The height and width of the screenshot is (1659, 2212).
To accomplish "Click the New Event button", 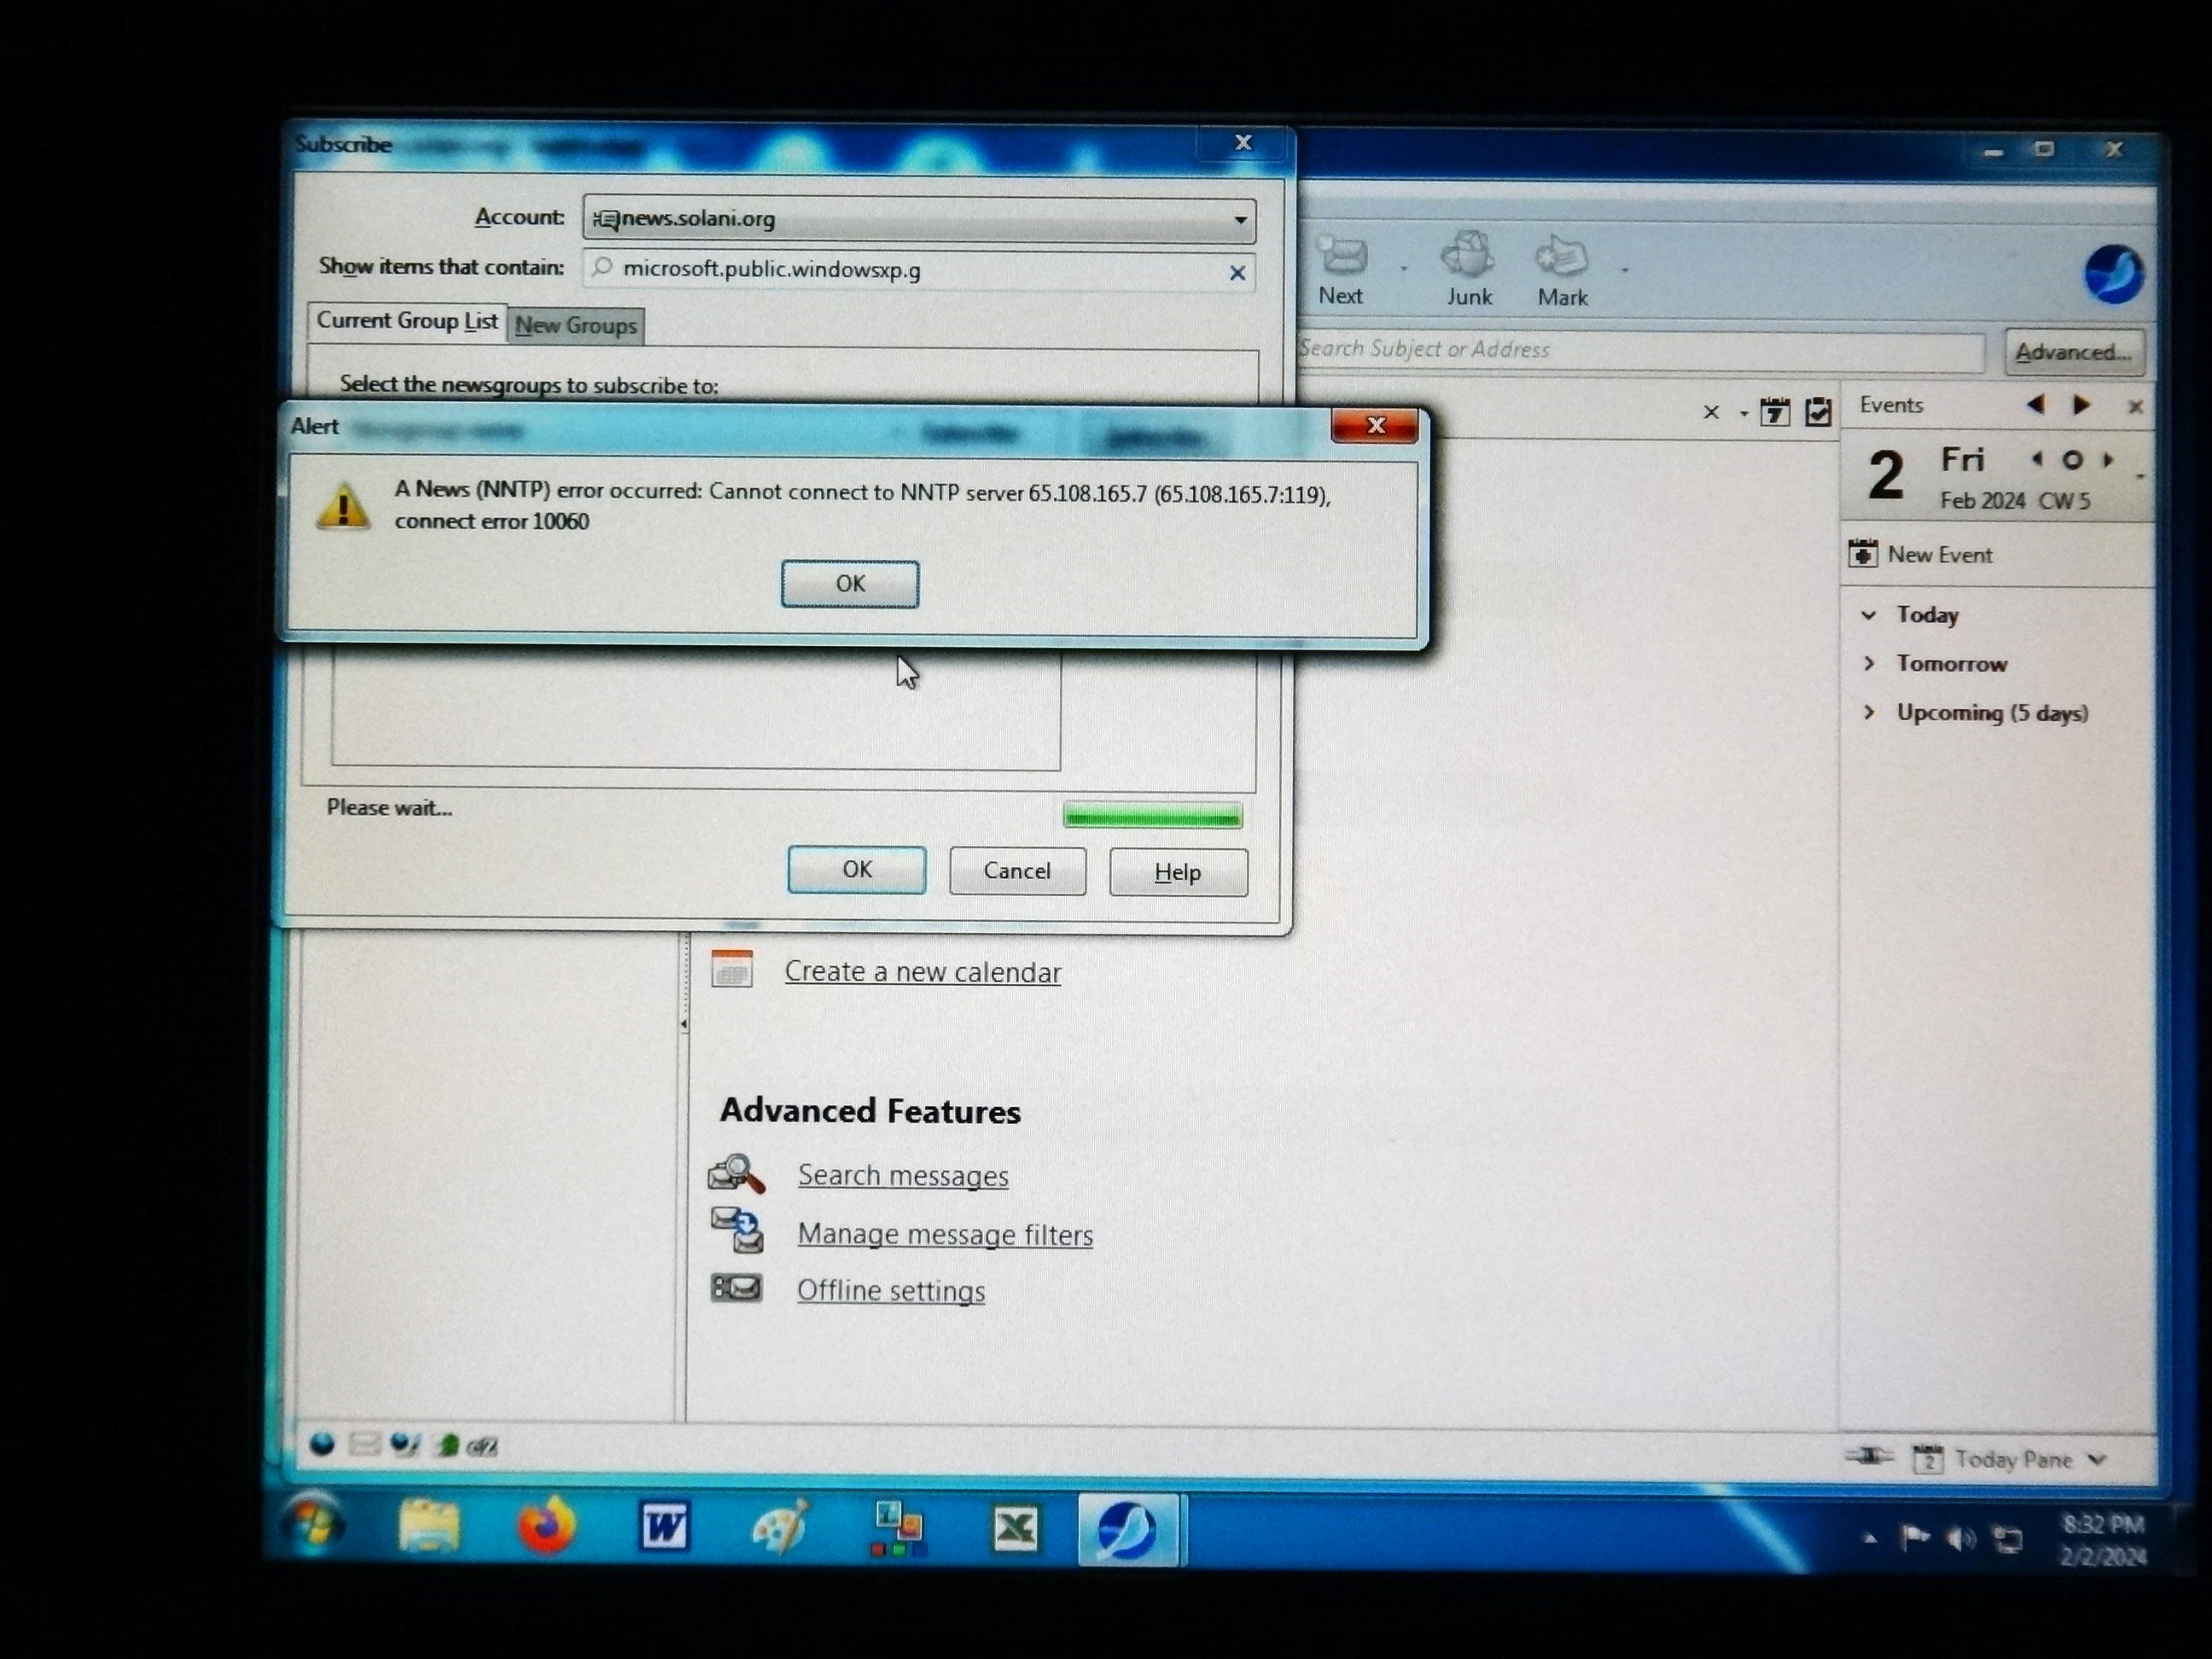I will (1920, 554).
